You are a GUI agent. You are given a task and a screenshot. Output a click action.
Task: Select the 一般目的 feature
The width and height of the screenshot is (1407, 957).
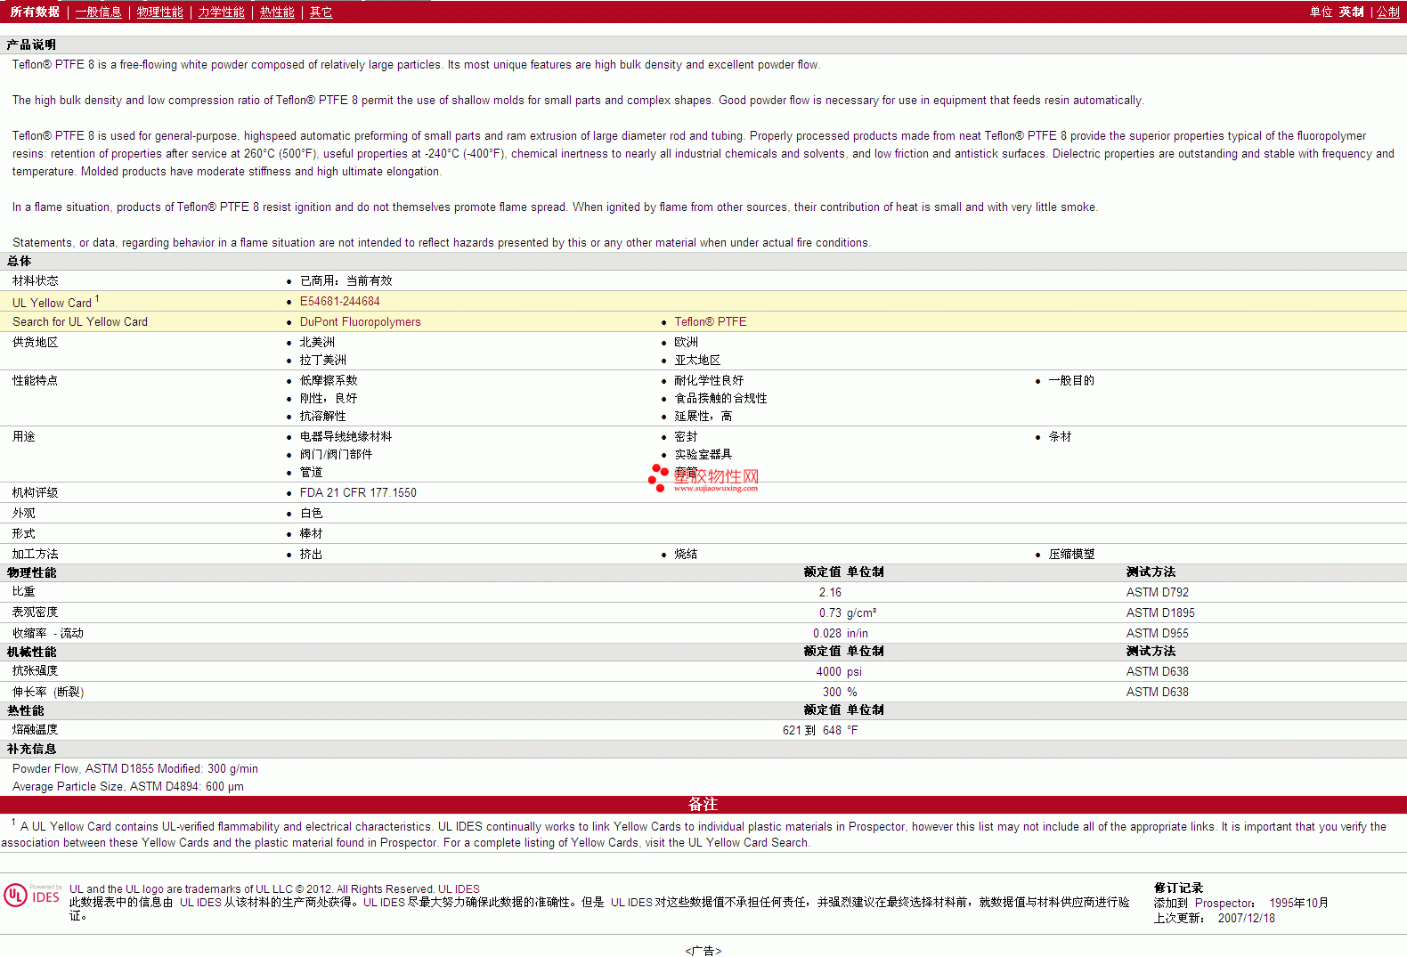[x=1071, y=381]
